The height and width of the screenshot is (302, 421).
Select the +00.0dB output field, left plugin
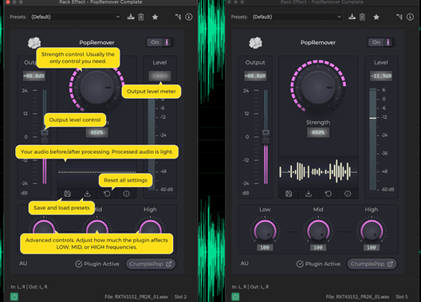tap(34, 76)
